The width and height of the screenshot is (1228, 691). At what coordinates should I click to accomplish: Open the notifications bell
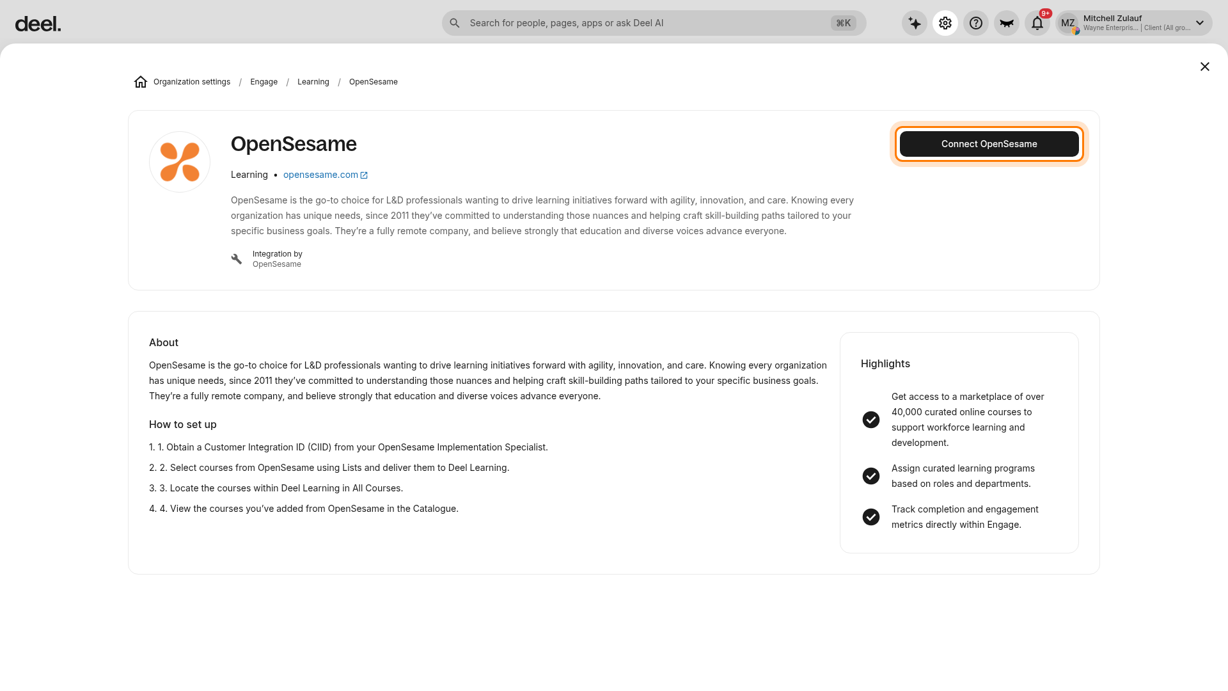pos(1037,23)
